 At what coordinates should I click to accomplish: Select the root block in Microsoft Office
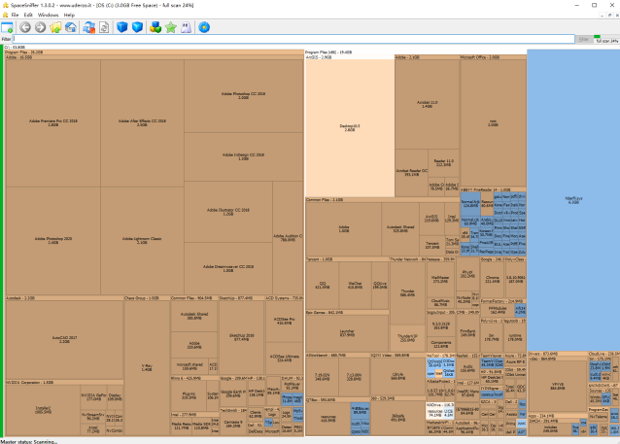(x=493, y=123)
